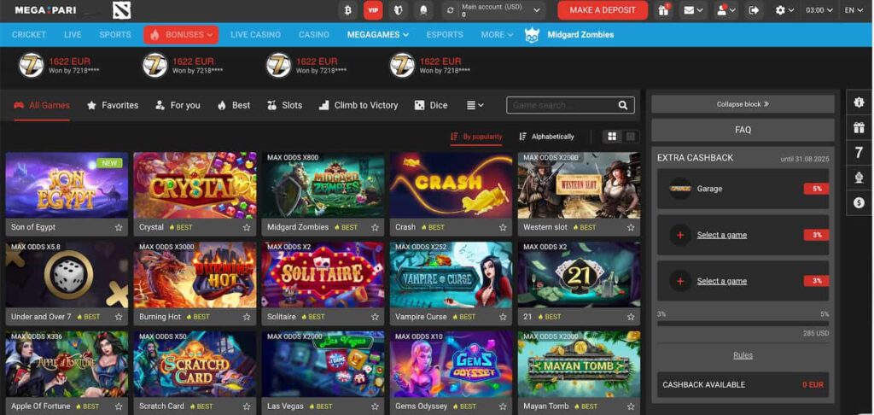This screenshot has height=415, width=874.
Task: Open the gift box bonuses icon
Action: tap(663, 10)
